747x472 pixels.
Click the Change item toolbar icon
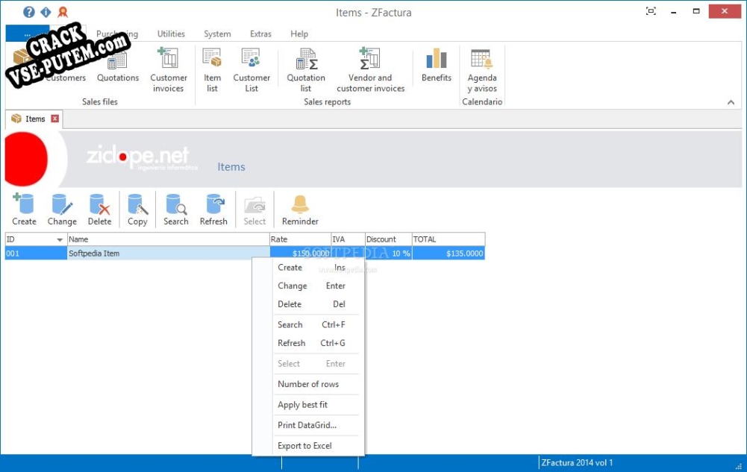tap(62, 210)
